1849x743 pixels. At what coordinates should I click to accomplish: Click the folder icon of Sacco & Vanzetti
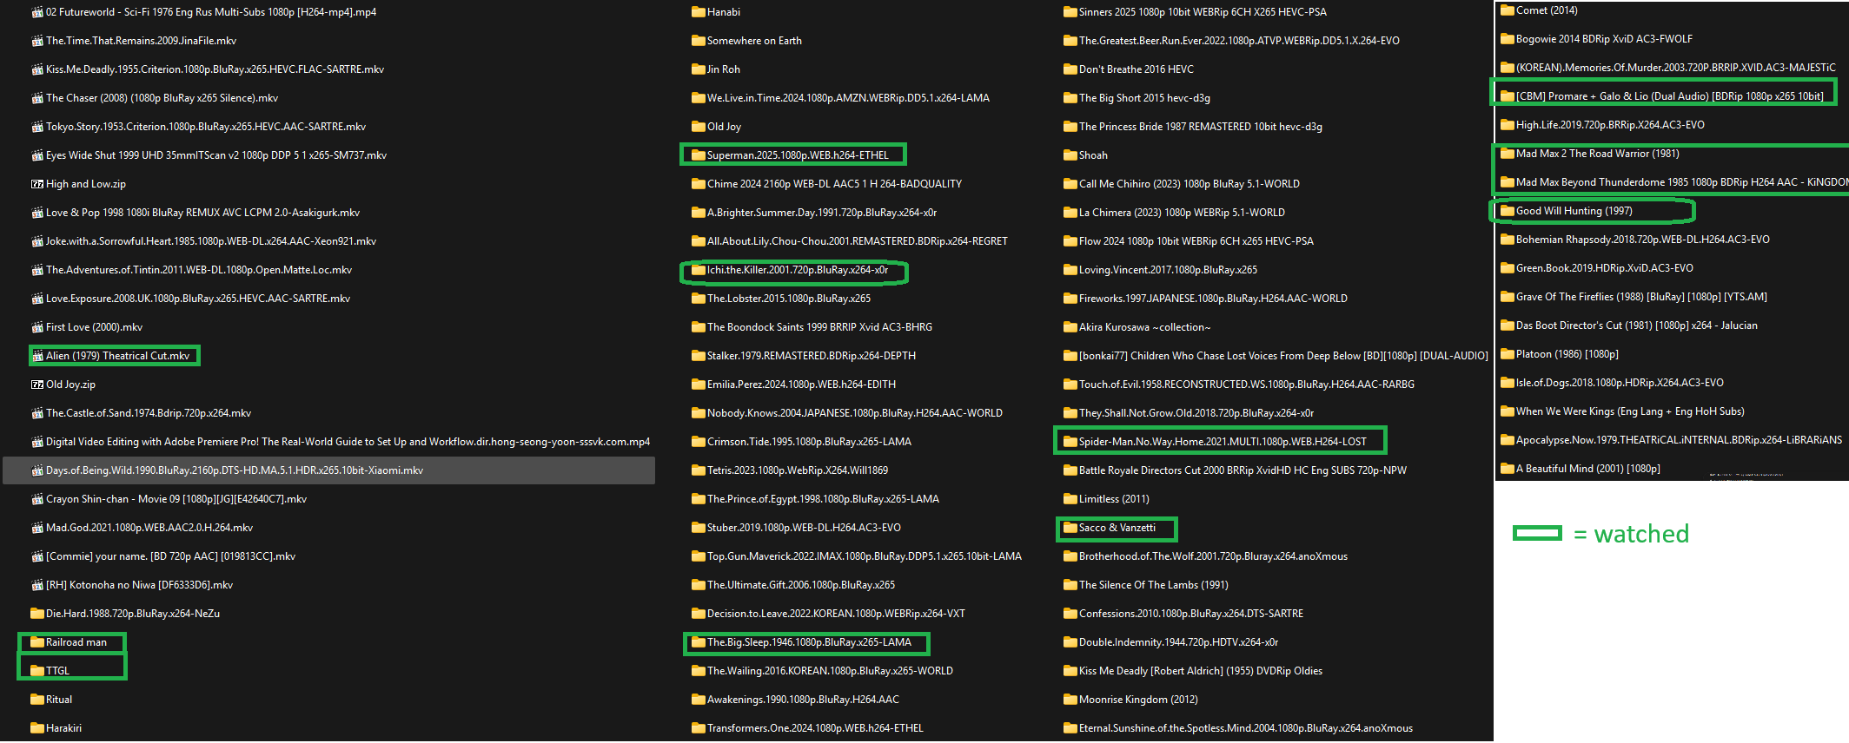[x=1070, y=528]
